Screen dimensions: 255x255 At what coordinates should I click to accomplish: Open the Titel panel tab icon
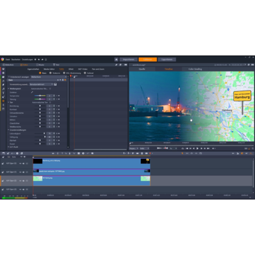[x=54, y=65]
